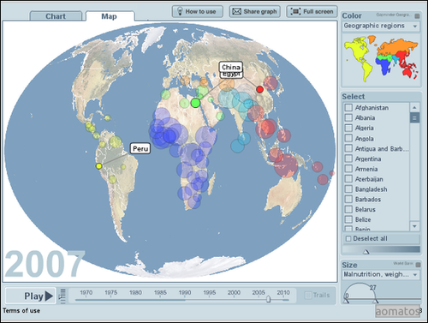Click the lightbulb How to use icon
The width and height of the screenshot is (428, 323).
click(180, 11)
